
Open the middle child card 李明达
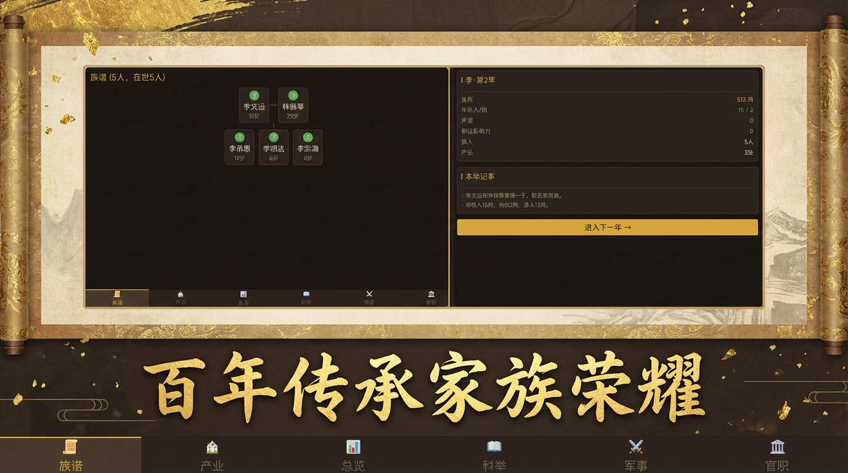click(274, 147)
